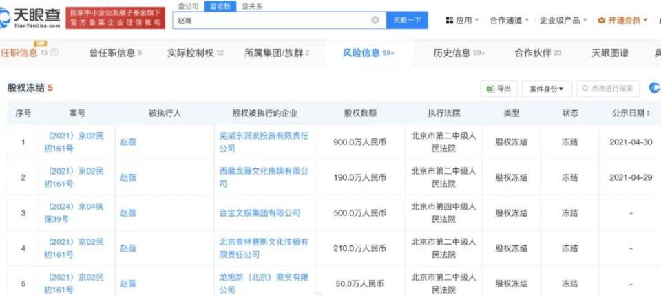Open the 开通会员 membership dropdown

pyautogui.click(x=622, y=20)
